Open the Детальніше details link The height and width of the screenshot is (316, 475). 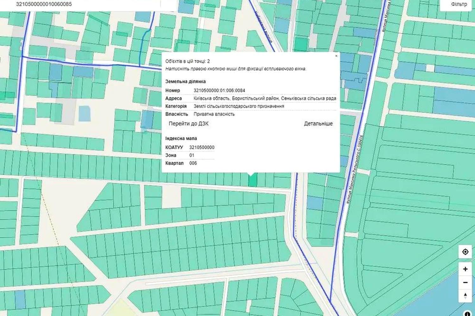pos(318,124)
